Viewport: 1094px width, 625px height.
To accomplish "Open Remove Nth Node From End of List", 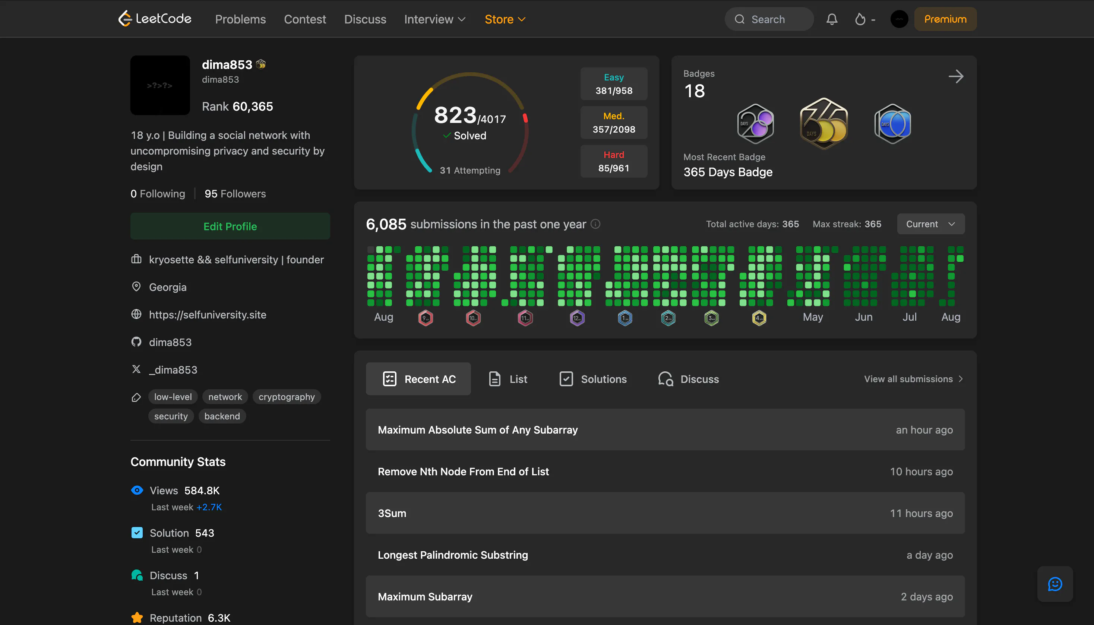I will [x=665, y=471].
